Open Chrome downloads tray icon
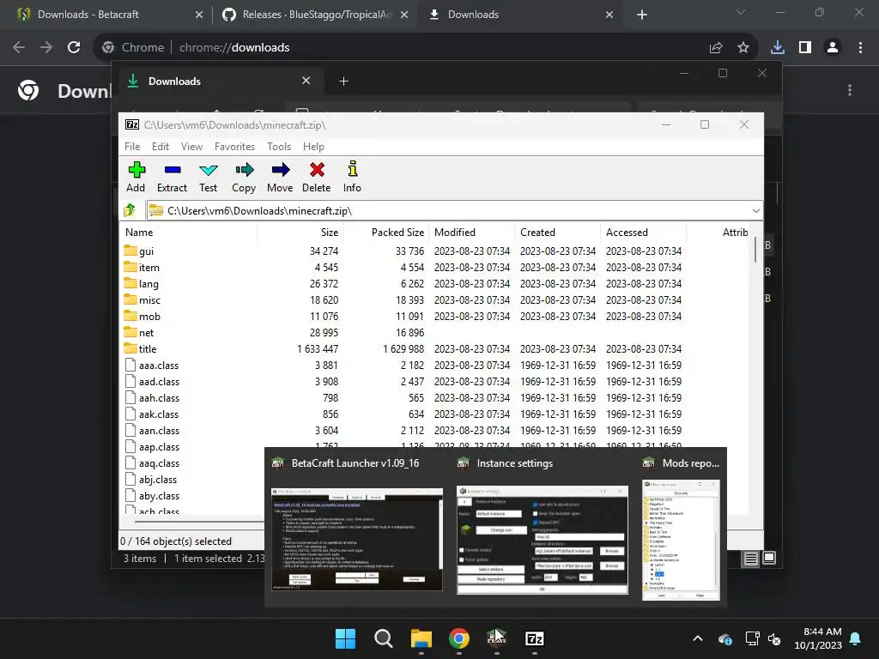Screen dimensions: 879x659 click(x=777, y=48)
